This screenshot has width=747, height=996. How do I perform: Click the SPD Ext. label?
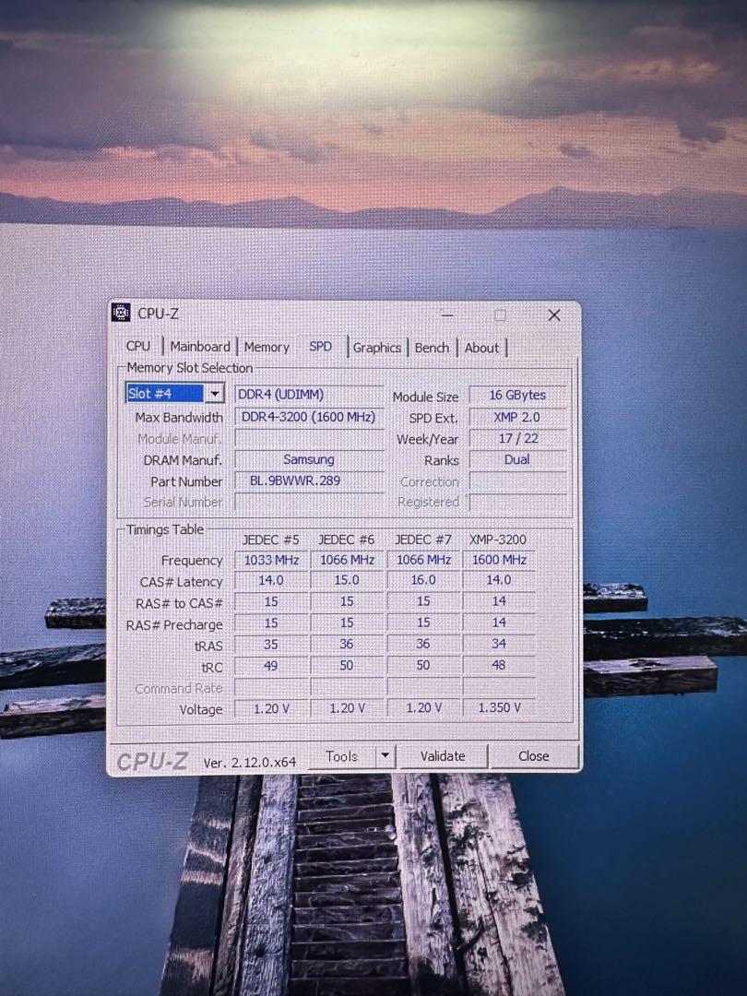pos(433,419)
